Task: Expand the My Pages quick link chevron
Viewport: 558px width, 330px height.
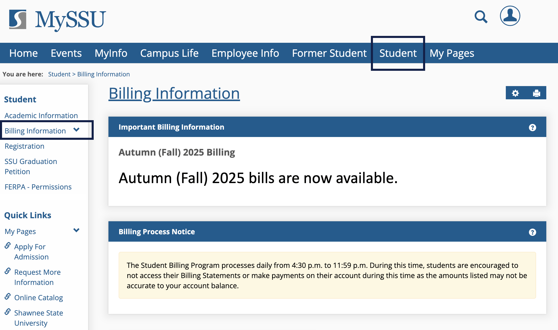Action: click(76, 230)
